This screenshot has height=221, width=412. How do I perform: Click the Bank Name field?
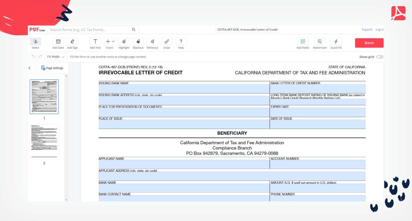pyautogui.click(x=184, y=188)
